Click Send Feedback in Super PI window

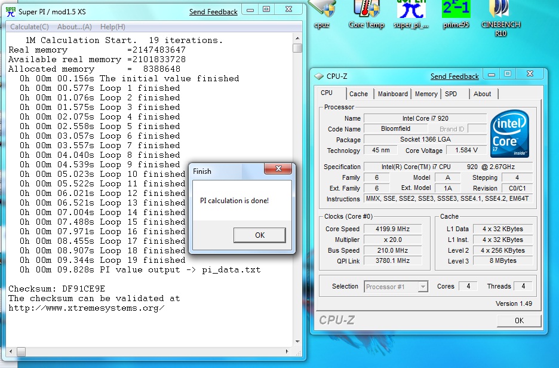(x=213, y=12)
